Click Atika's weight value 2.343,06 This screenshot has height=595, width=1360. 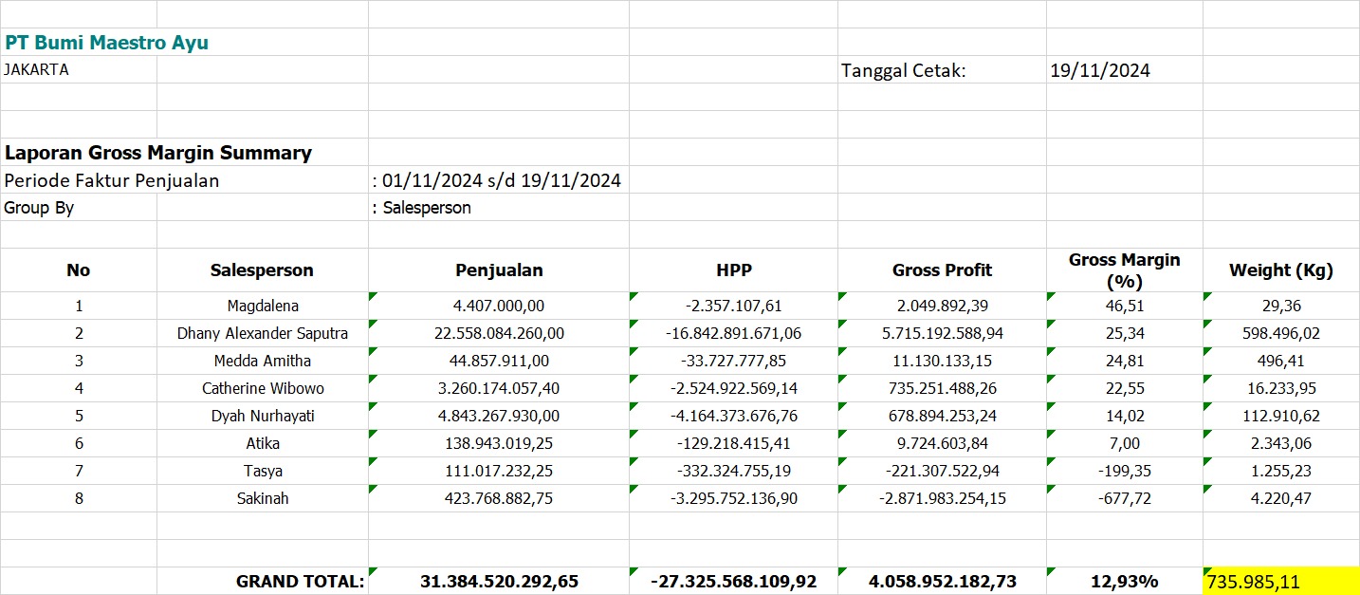tap(1280, 443)
